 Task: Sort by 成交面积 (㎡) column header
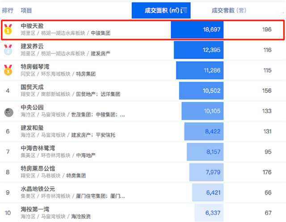tap(161, 10)
